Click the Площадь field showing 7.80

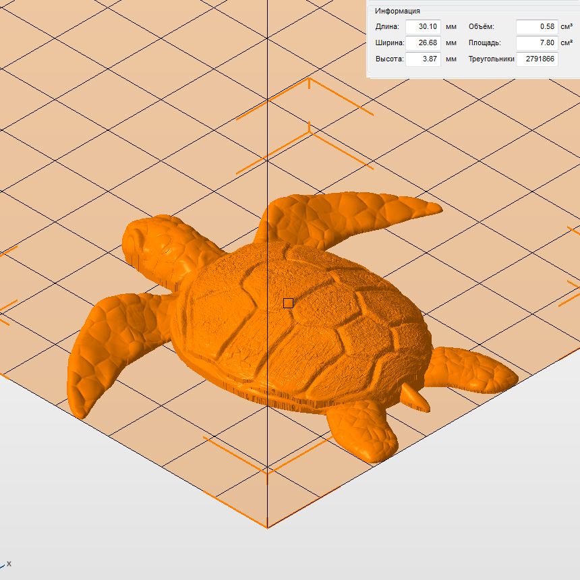point(536,43)
